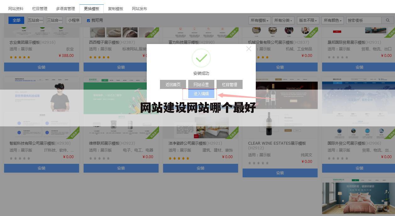The image size is (395, 216).
Task: Click the 洁净瓷砖公司展示模板(H2921) title
Action: (195, 143)
